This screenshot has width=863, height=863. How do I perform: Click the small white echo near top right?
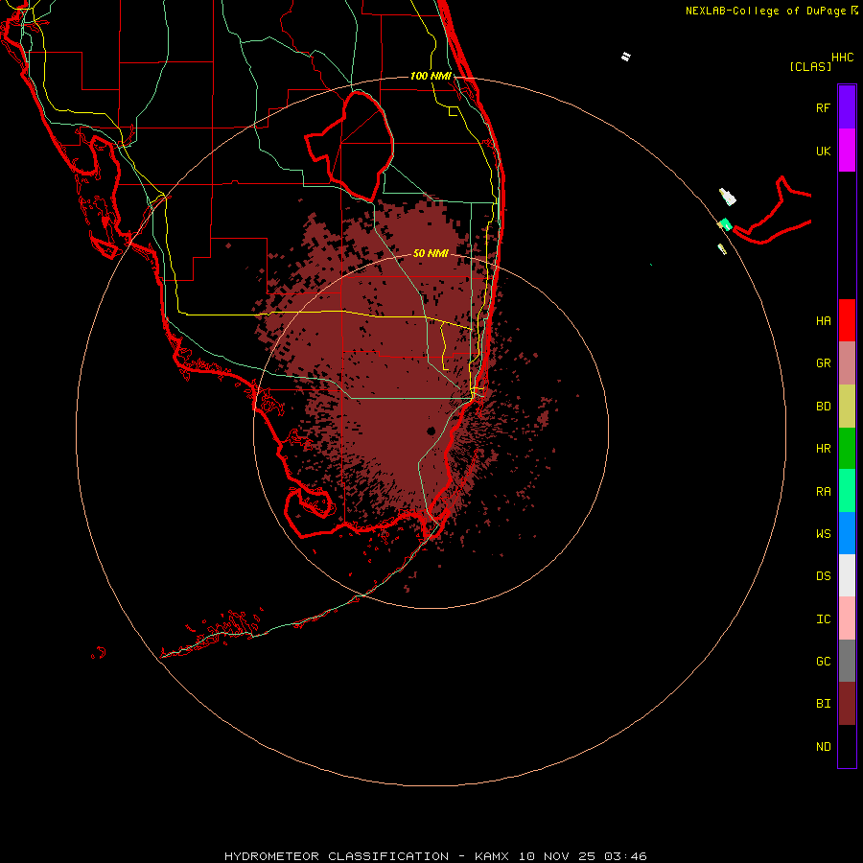[626, 57]
